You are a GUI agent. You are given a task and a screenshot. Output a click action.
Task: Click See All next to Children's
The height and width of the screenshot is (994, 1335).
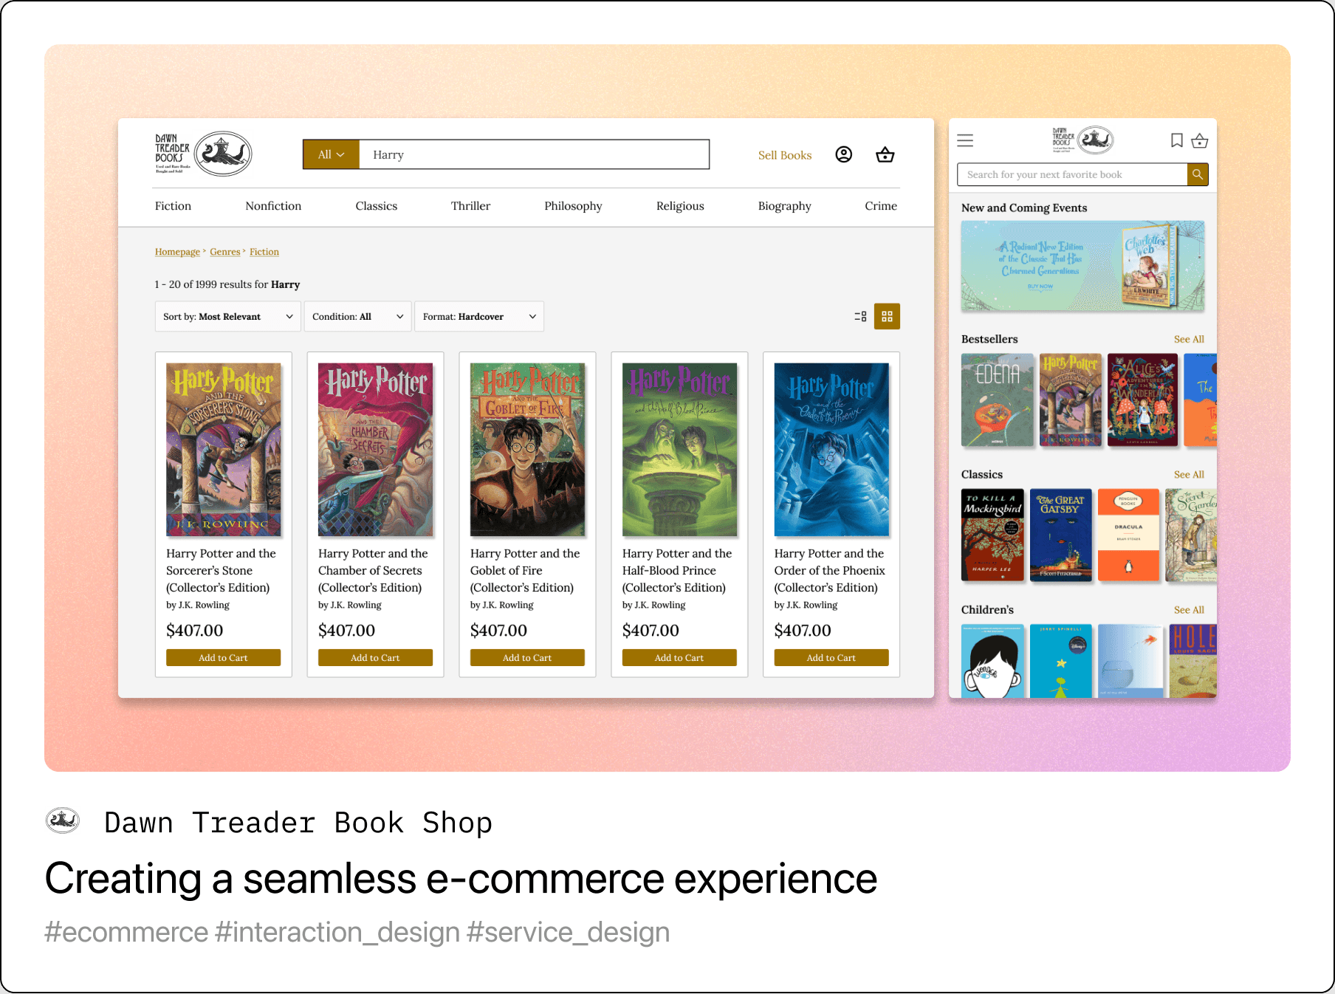point(1189,609)
